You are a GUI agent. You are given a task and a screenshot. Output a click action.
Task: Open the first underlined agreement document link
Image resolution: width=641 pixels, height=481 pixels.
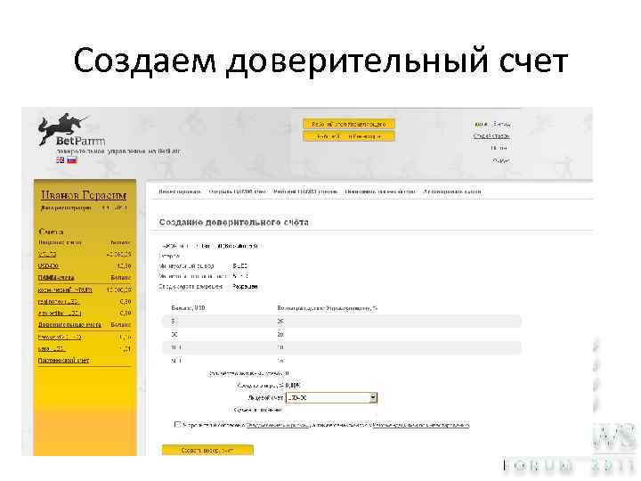click(278, 426)
